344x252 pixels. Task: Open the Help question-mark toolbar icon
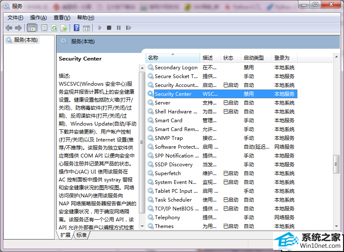tap(77, 28)
